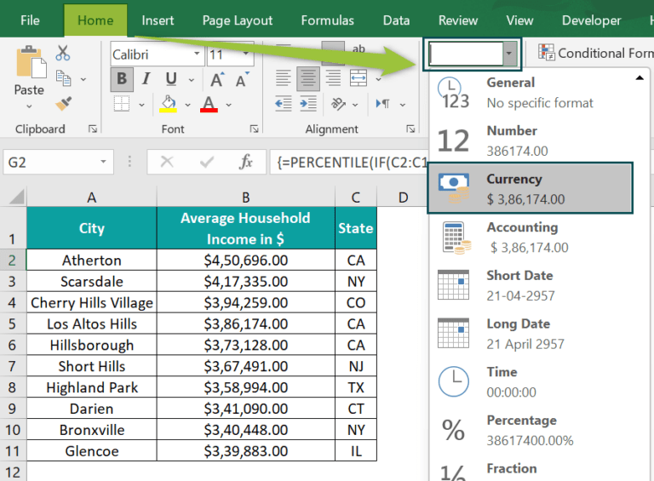Choose Percentage format
Screen dimensions: 654x481
[x=531, y=431]
